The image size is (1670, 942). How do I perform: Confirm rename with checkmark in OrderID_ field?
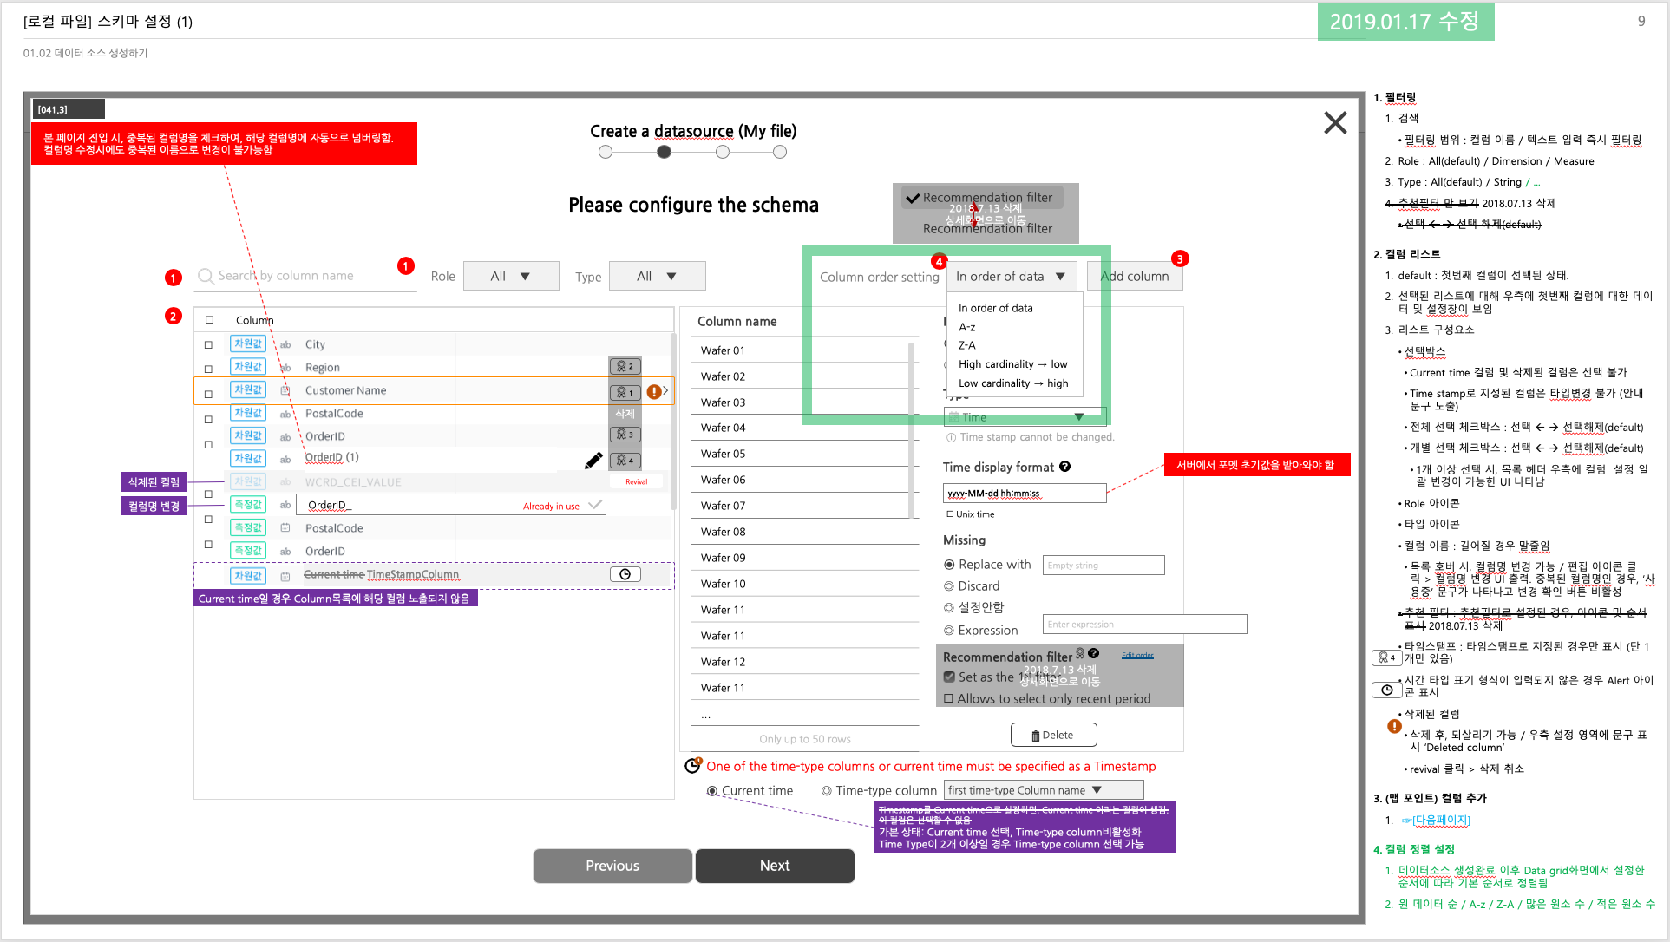(x=595, y=505)
